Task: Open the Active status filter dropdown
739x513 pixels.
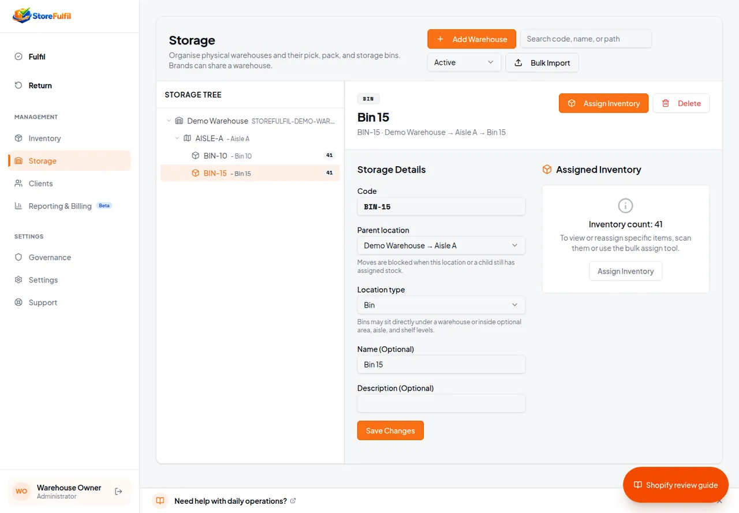Action: [464, 62]
